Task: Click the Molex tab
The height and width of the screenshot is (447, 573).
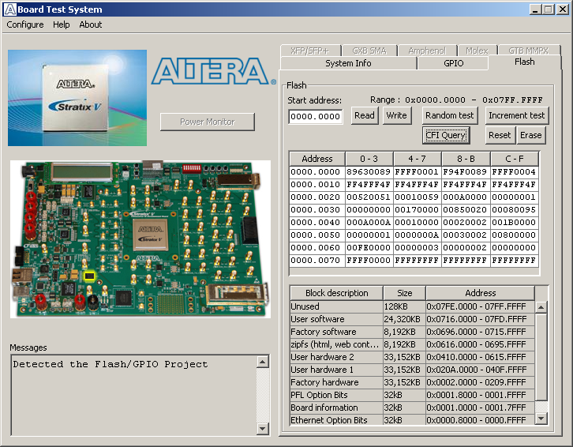Action: (x=477, y=51)
